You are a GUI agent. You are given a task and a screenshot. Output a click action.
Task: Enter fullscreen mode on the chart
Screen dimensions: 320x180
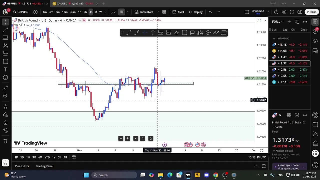[292, 12]
